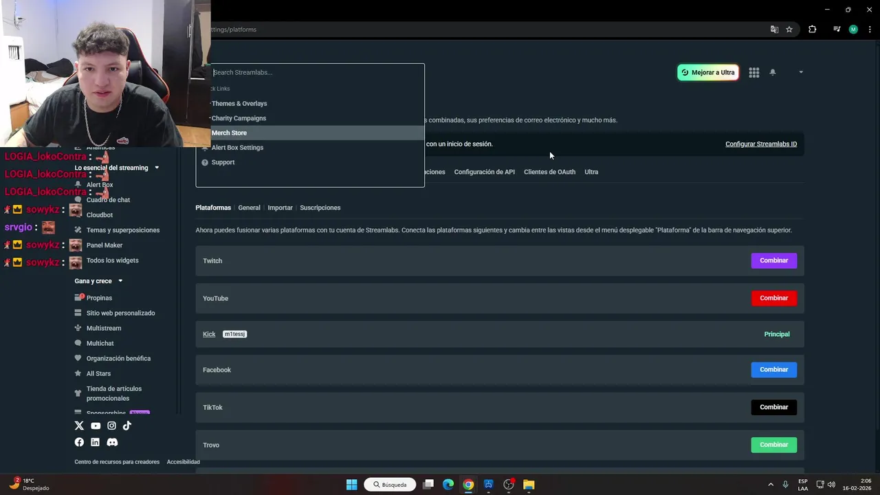Open Cloudbot in sidebar

tap(100, 215)
